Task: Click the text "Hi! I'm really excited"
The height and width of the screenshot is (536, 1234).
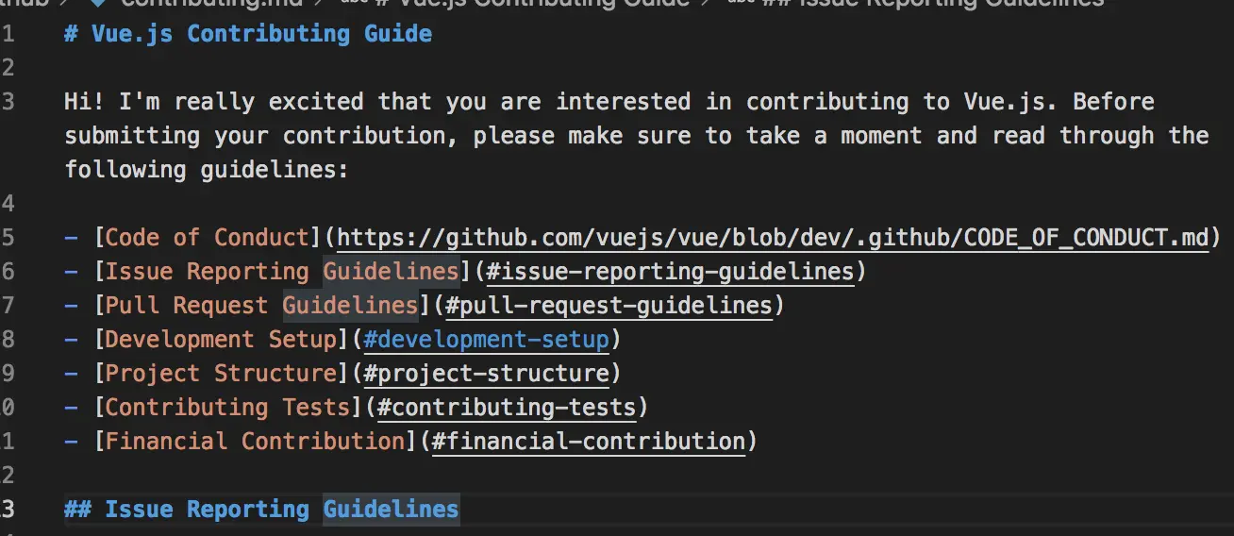Action: tap(214, 102)
